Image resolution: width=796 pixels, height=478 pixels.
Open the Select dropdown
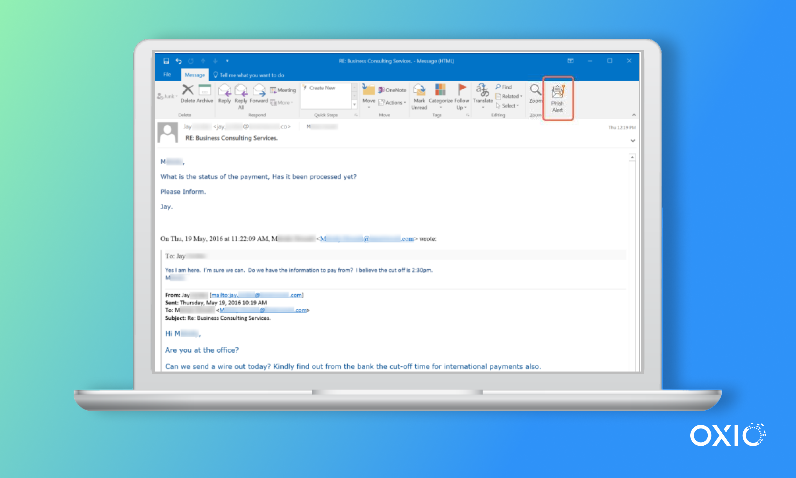click(x=507, y=106)
